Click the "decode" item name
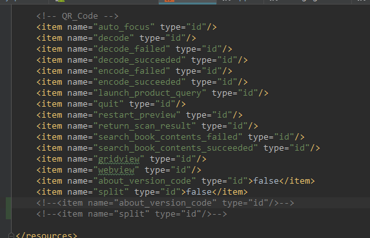The width and height of the screenshot is (370, 238). click(114, 38)
